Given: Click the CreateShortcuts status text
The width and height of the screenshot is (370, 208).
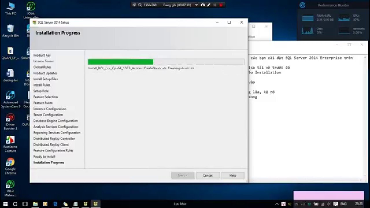Looking at the screenshot, I should click(141, 68).
